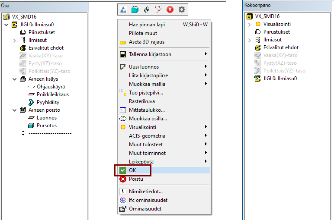Open Uusi luonnos submenu arrow
The image size is (334, 220).
206,66
